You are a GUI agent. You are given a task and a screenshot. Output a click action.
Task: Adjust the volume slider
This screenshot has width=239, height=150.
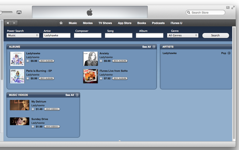coord(6,12)
